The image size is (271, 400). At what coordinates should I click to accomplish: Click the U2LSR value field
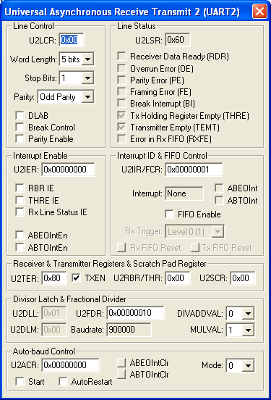coord(178,40)
